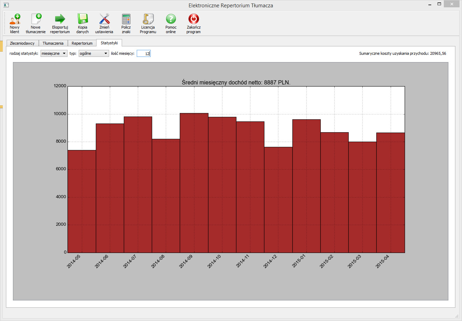Click the 2015-03 axis label
462x321 pixels.
click(x=354, y=262)
